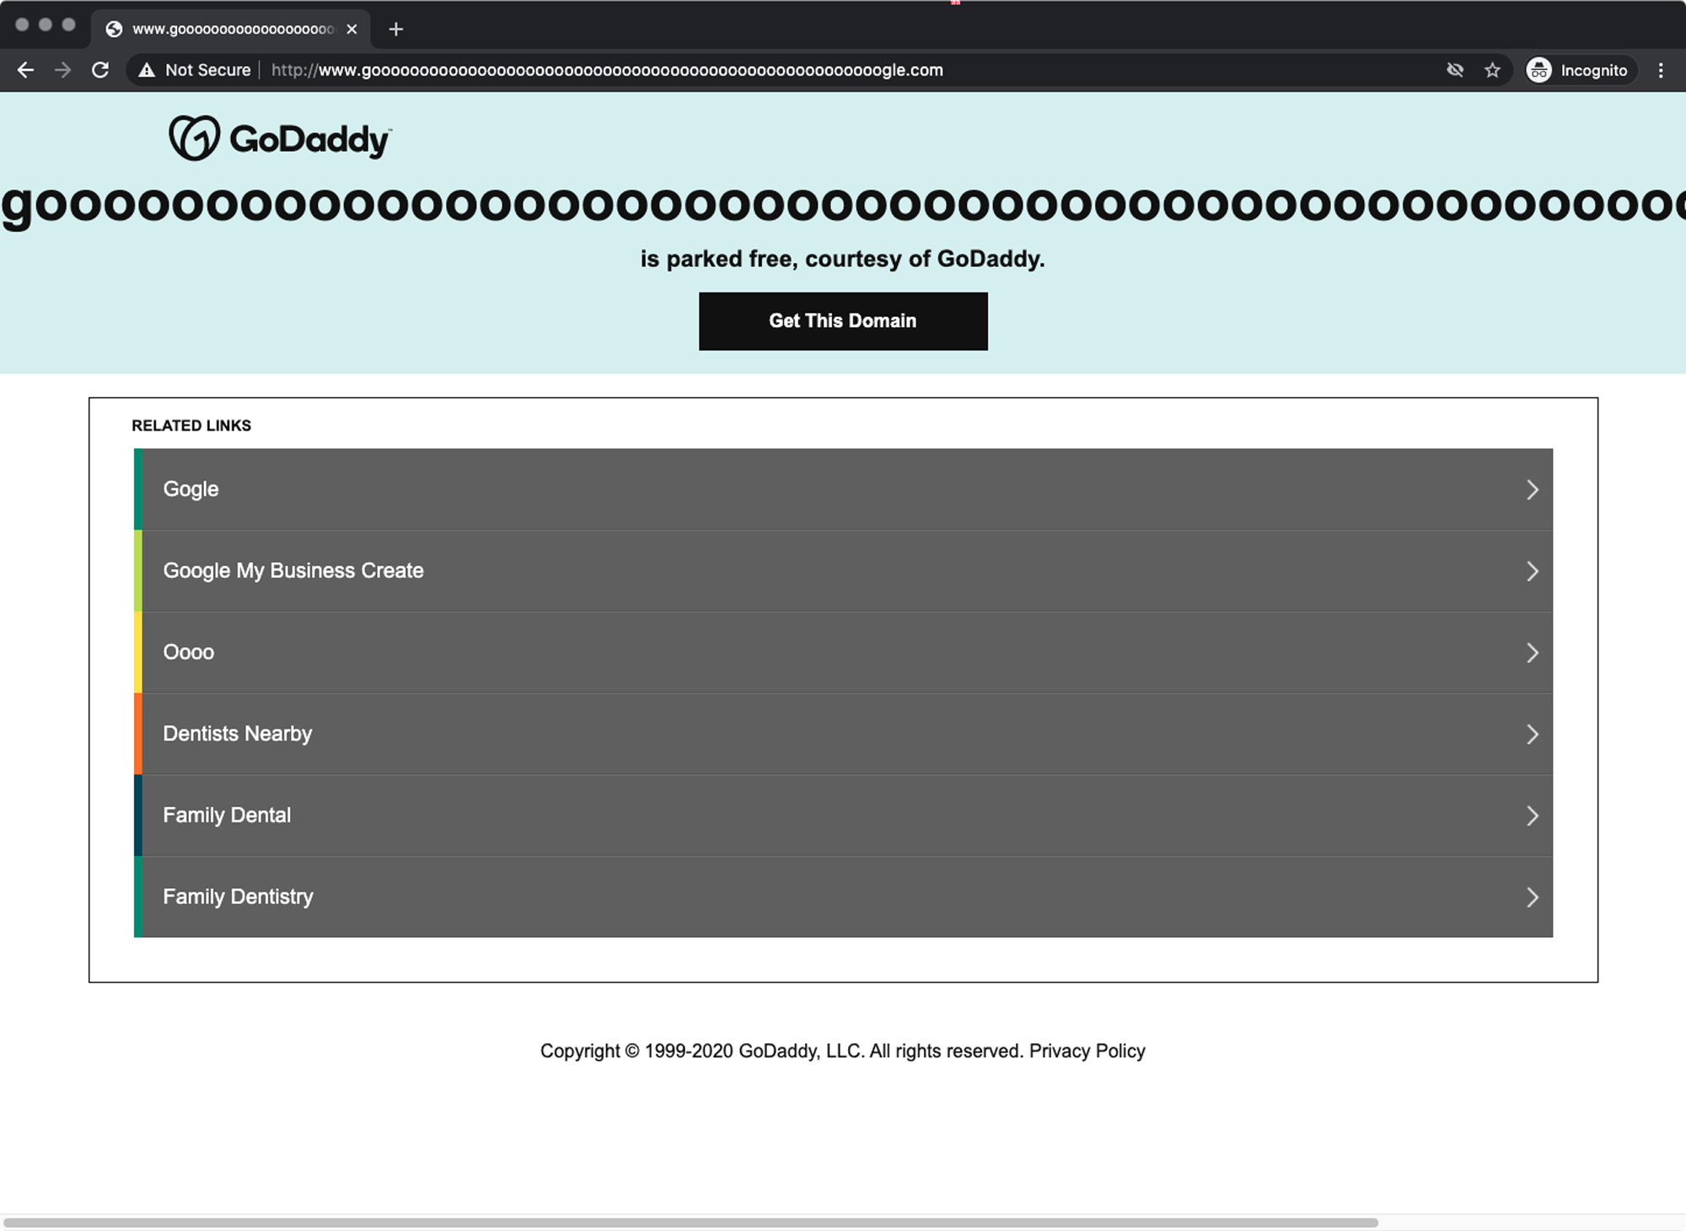Click the Get This Domain button

tap(842, 321)
